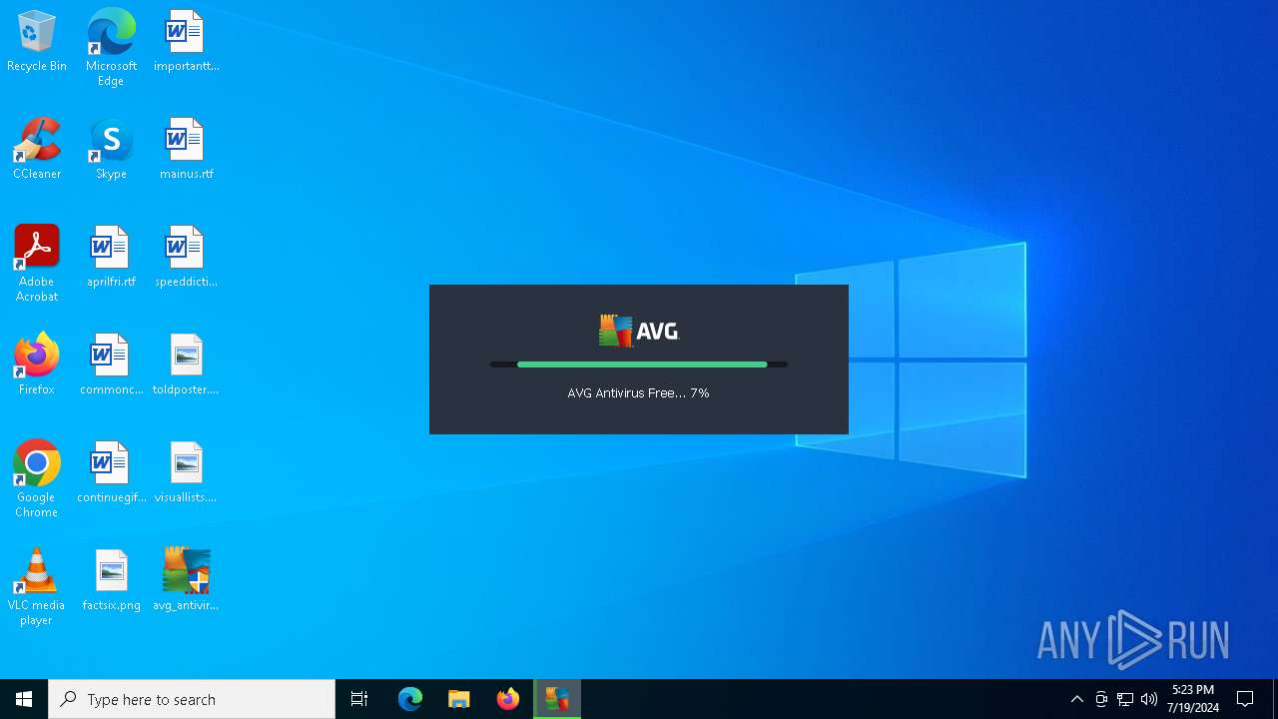This screenshot has width=1278, height=719.
Task: Select the speeddicti... document icon
Action: pos(186,258)
